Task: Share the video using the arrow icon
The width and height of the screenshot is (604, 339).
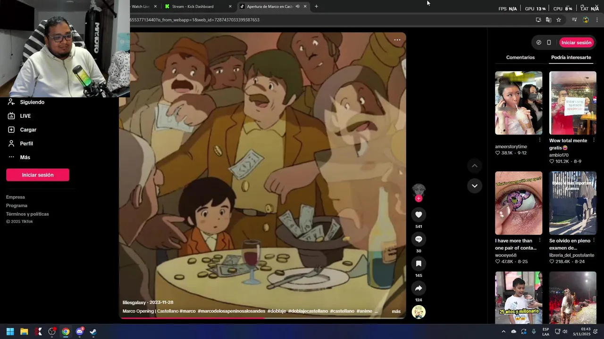Action: [x=419, y=288]
